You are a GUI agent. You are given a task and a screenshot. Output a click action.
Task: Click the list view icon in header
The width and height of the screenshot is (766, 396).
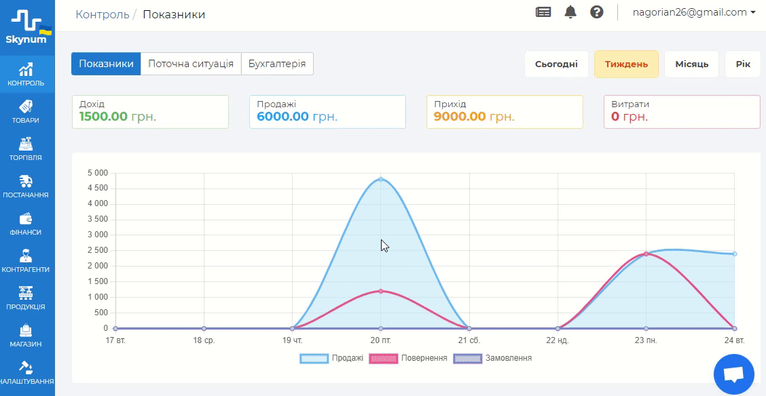pos(543,12)
